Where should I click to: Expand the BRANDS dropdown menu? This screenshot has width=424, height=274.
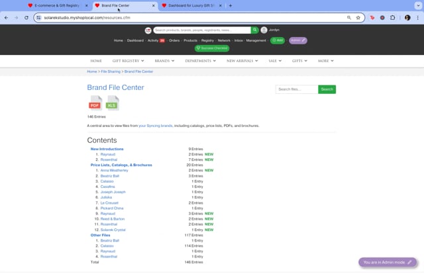coord(164,61)
